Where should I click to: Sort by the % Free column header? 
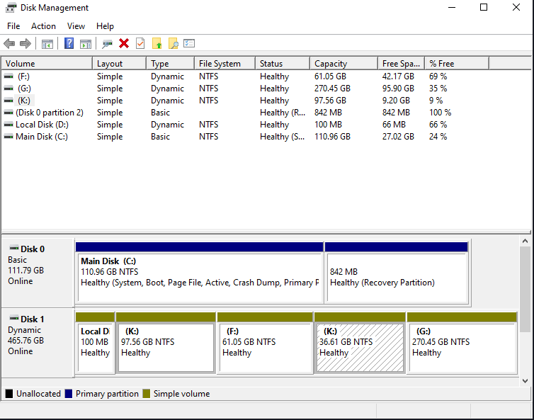tap(457, 63)
